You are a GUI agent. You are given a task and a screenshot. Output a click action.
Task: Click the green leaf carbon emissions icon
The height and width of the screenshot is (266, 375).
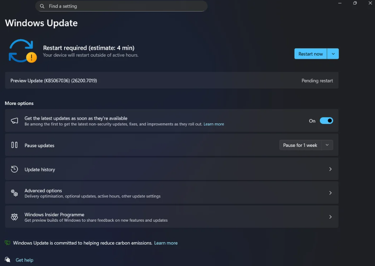tap(8, 243)
